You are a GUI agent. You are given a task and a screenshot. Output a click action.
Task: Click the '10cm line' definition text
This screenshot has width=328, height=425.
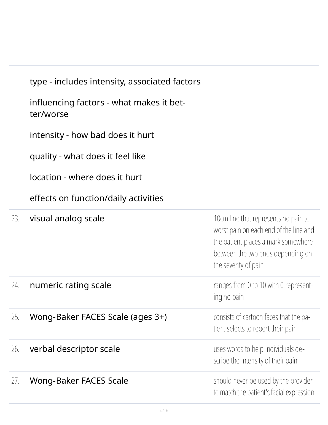[264, 241]
